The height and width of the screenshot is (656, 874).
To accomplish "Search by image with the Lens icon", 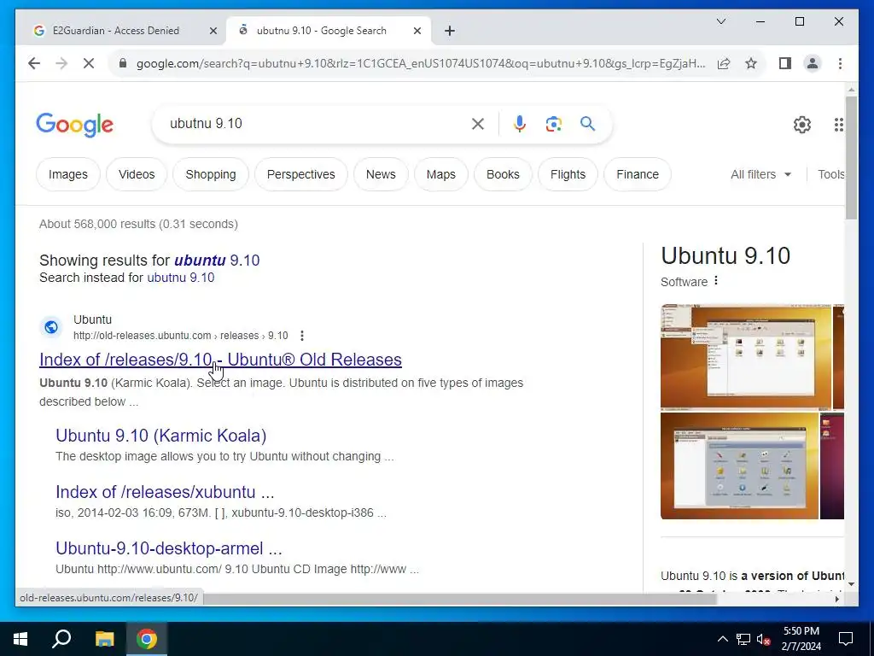I will (x=553, y=124).
